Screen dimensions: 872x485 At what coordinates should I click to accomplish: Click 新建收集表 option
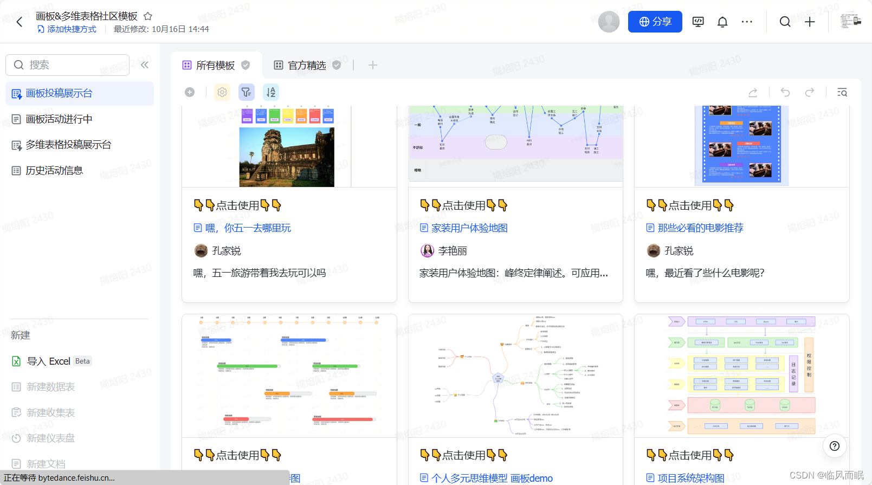[x=43, y=413]
